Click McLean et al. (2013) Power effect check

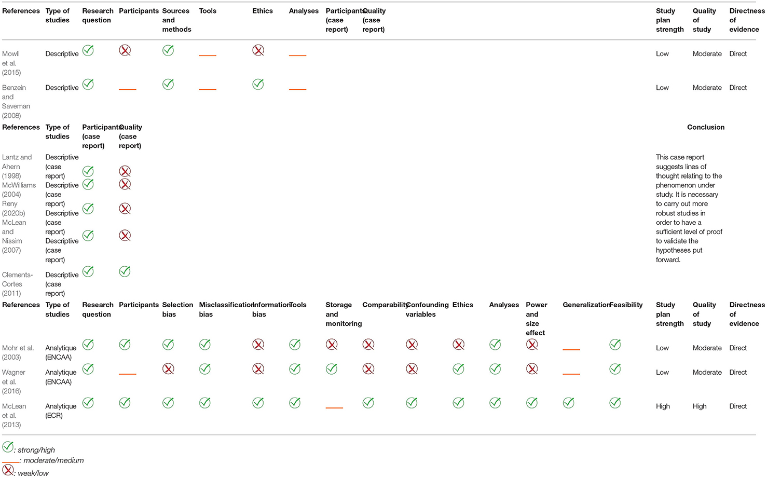pos(532,403)
